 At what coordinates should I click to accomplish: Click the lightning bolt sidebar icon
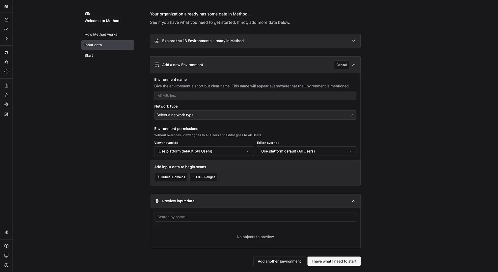[6, 39]
